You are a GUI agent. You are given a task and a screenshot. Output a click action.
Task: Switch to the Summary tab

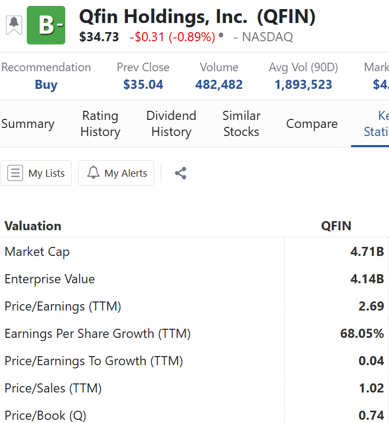28,124
